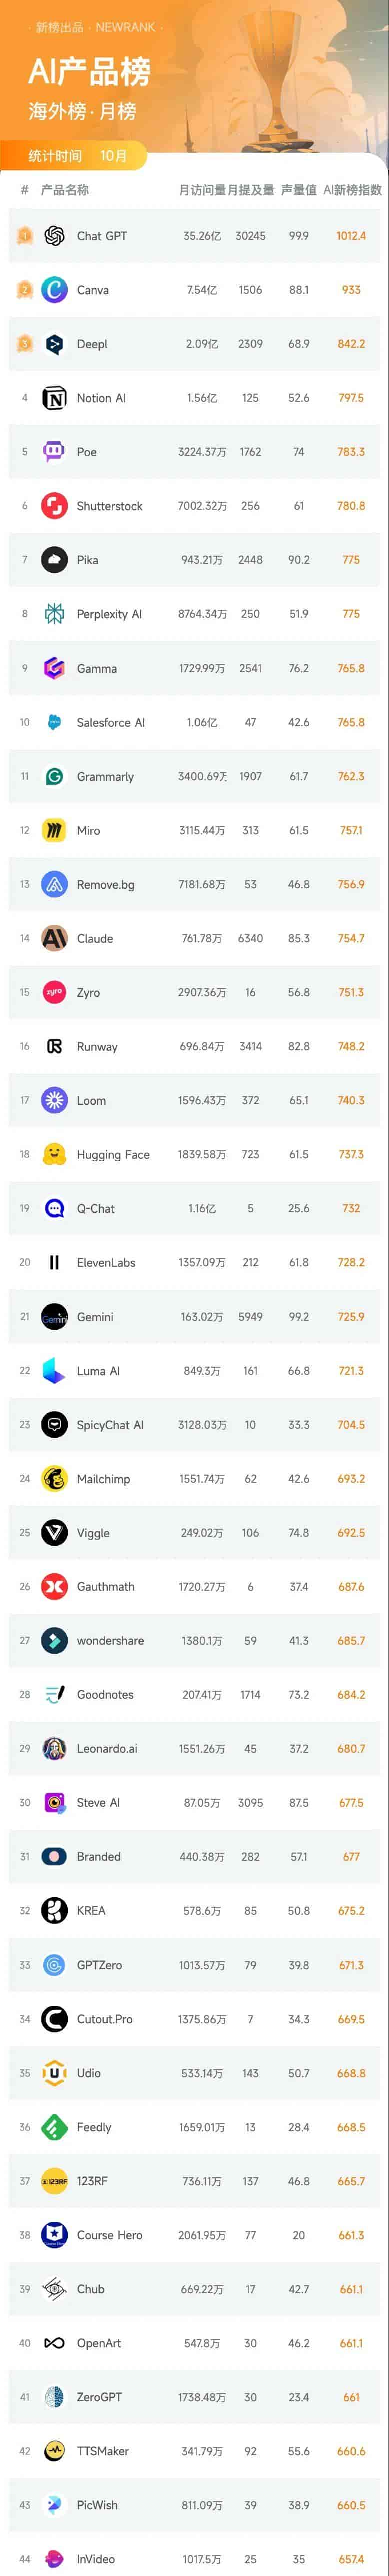Open the Gemini product name
This screenshot has height=2576, width=389.
pyautogui.click(x=95, y=1317)
